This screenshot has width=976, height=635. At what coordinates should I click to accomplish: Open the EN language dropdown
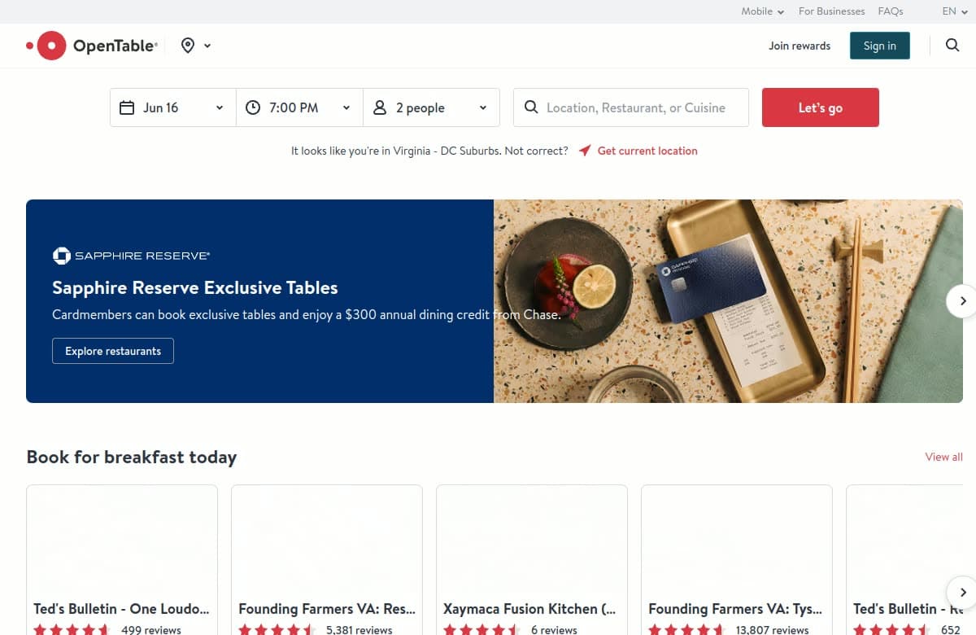pos(955,11)
